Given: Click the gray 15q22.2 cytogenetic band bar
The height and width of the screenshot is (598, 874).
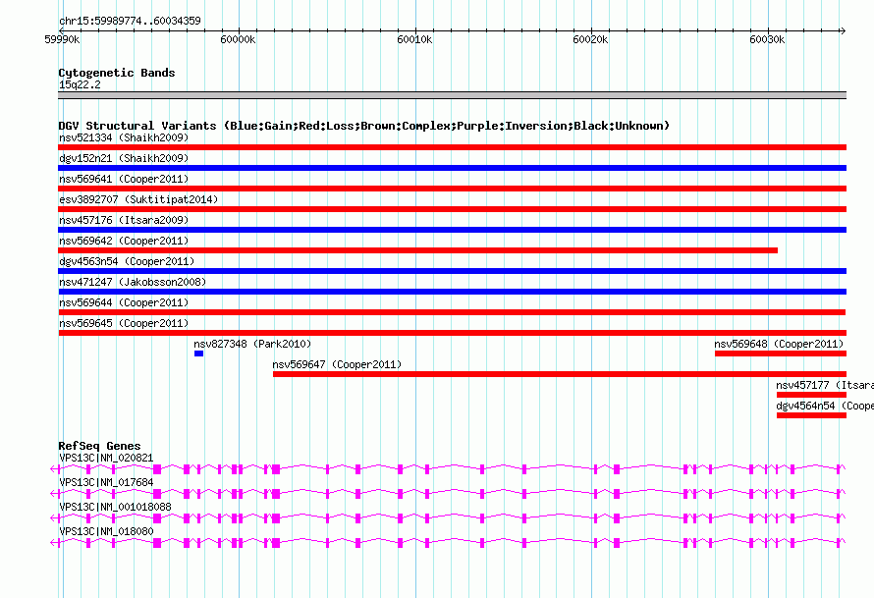Looking at the screenshot, I should [x=452, y=95].
